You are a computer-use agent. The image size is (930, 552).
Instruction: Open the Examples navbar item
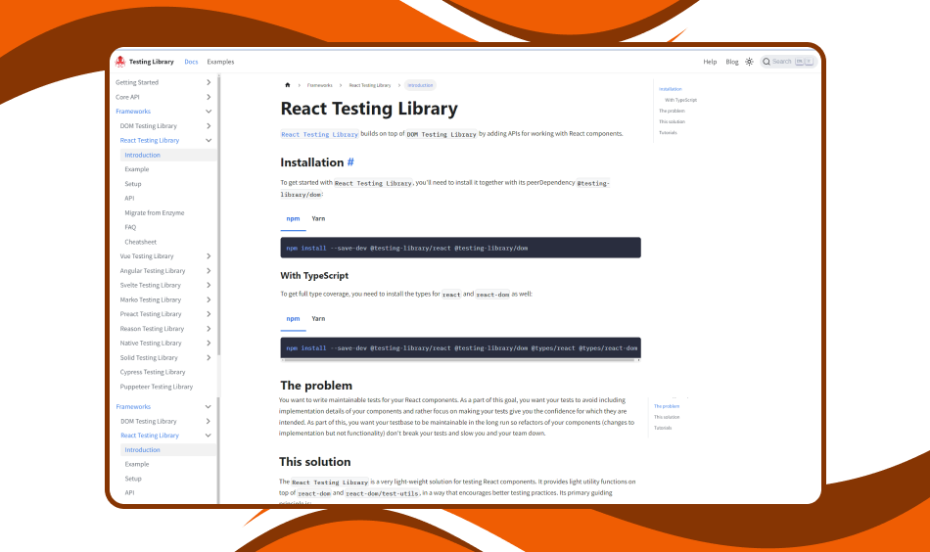(220, 62)
